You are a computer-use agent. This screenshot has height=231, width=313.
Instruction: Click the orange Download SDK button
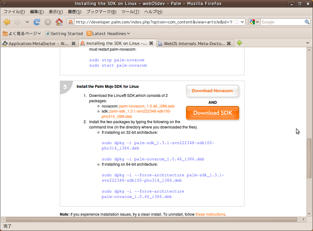coord(212,113)
